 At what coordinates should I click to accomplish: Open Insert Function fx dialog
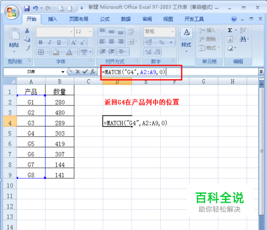click(92, 72)
